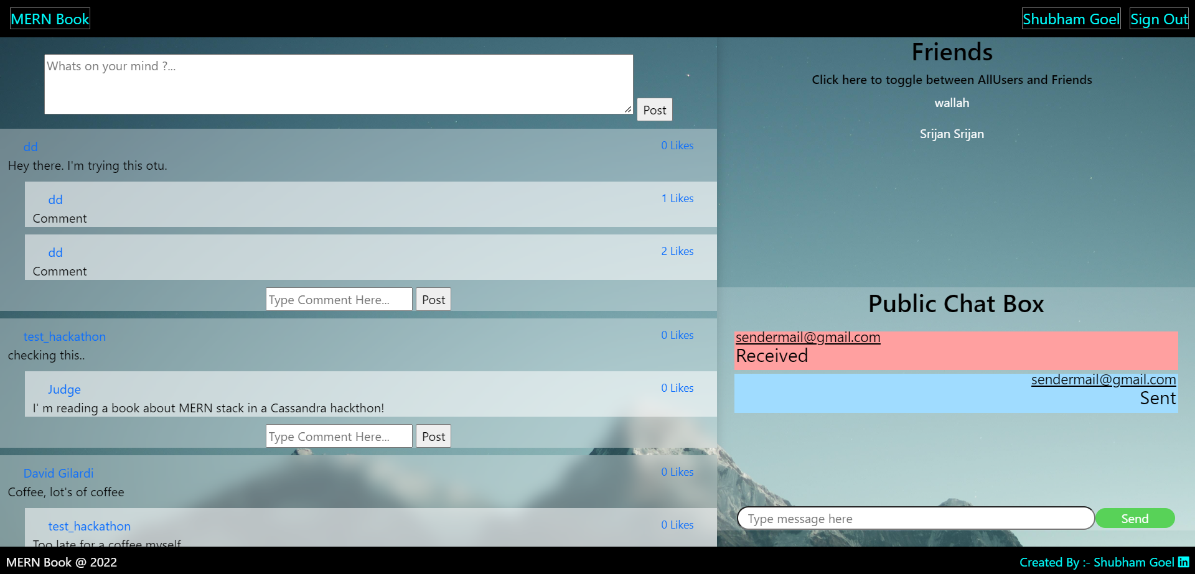The image size is (1195, 574).
Task: Open Judge commenter profile link
Action: [x=65, y=389]
